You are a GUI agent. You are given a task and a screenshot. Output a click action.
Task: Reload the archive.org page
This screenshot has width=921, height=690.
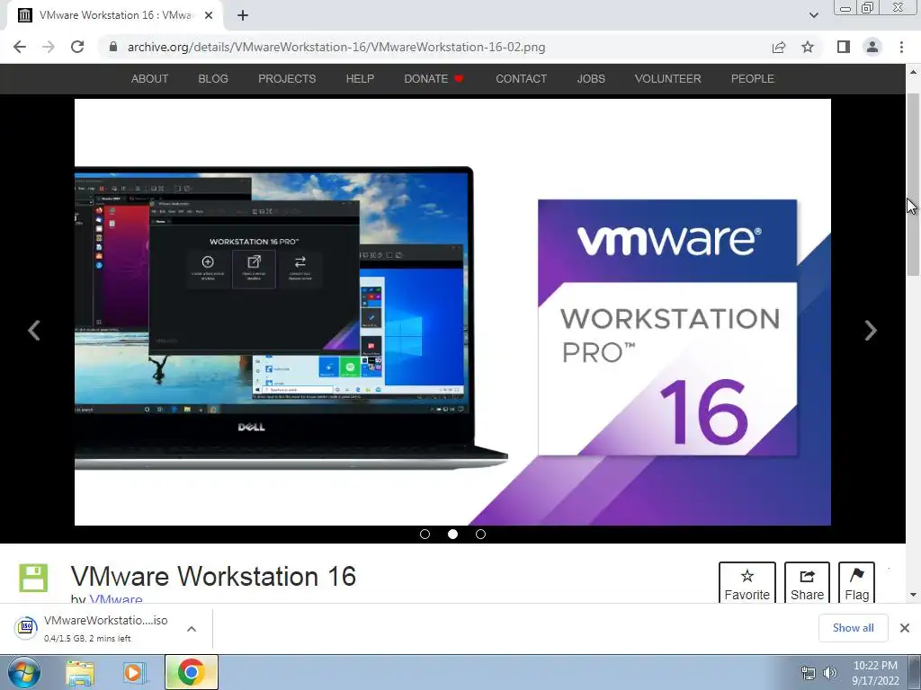coord(77,47)
